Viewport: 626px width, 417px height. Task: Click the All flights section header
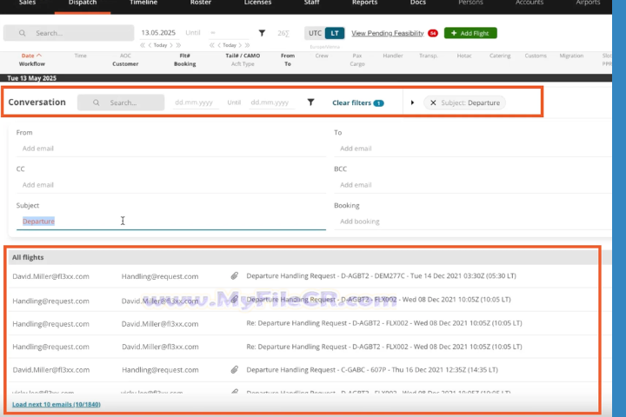pyautogui.click(x=303, y=257)
